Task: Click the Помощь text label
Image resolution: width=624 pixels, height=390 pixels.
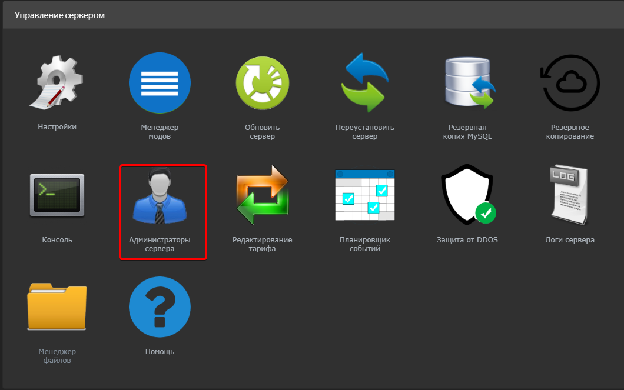Action: 160,351
